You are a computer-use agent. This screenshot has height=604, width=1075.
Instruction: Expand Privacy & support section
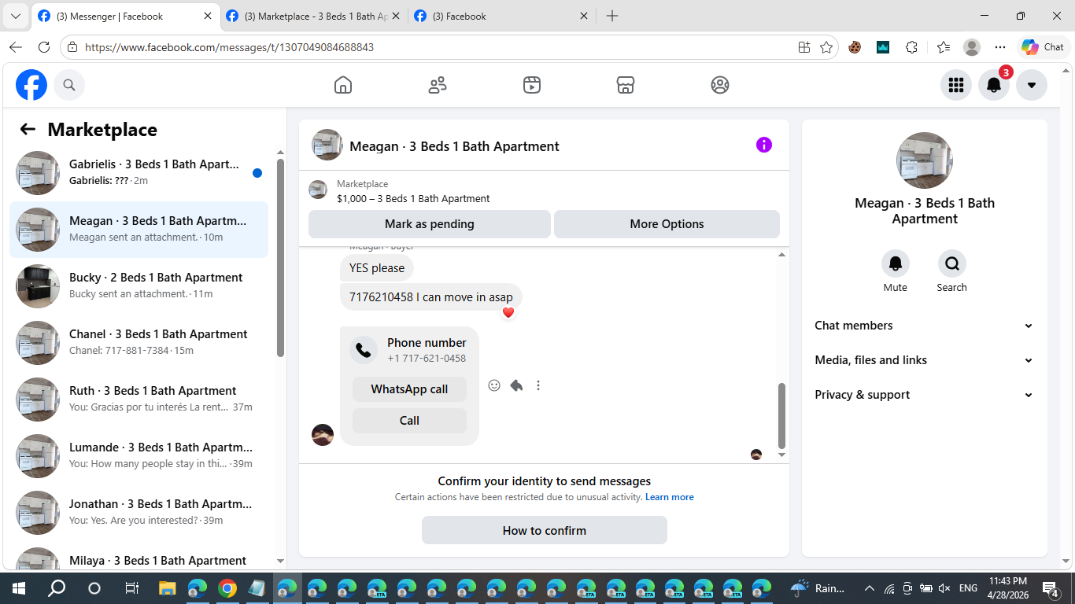pyautogui.click(x=925, y=395)
